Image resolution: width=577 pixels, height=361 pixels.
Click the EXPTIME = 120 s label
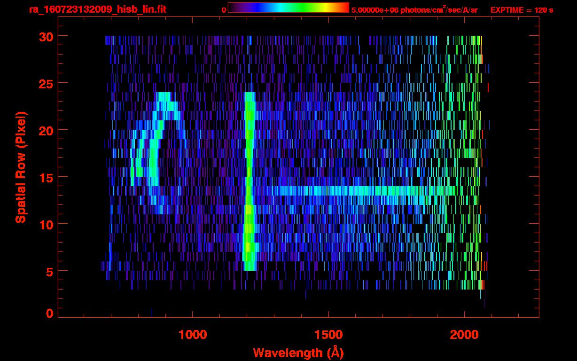(522, 10)
